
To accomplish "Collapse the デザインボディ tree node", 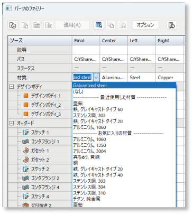I will 12,87.
